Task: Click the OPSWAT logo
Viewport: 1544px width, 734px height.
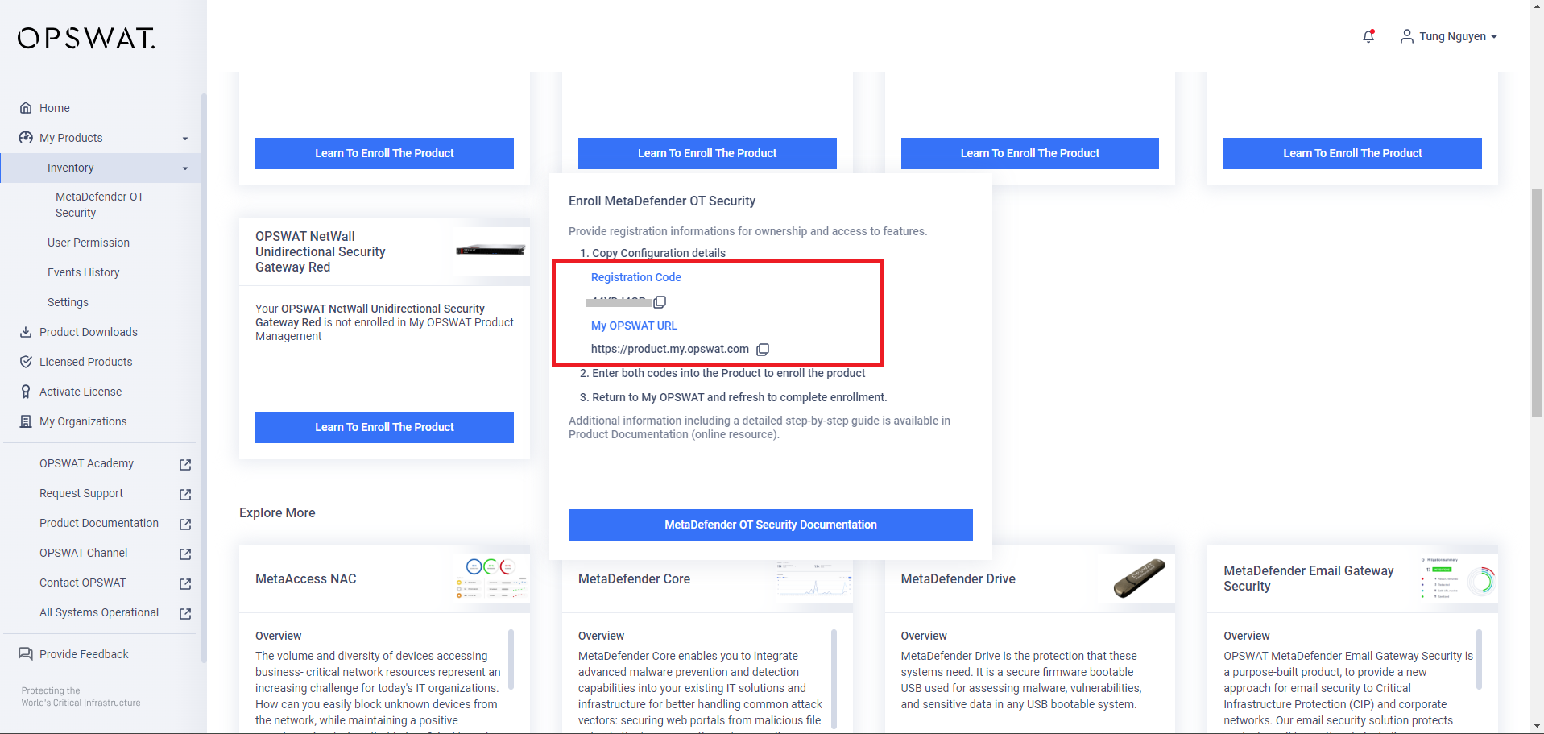Action: pos(86,38)
